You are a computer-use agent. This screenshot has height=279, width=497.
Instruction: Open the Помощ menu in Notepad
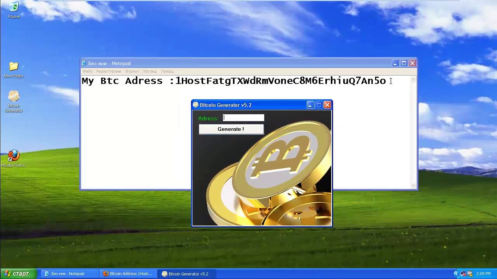tap(167, 71)
